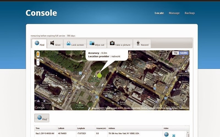Click the Location provider info bubble
The image size is (220, 137).
click(107, 55)
